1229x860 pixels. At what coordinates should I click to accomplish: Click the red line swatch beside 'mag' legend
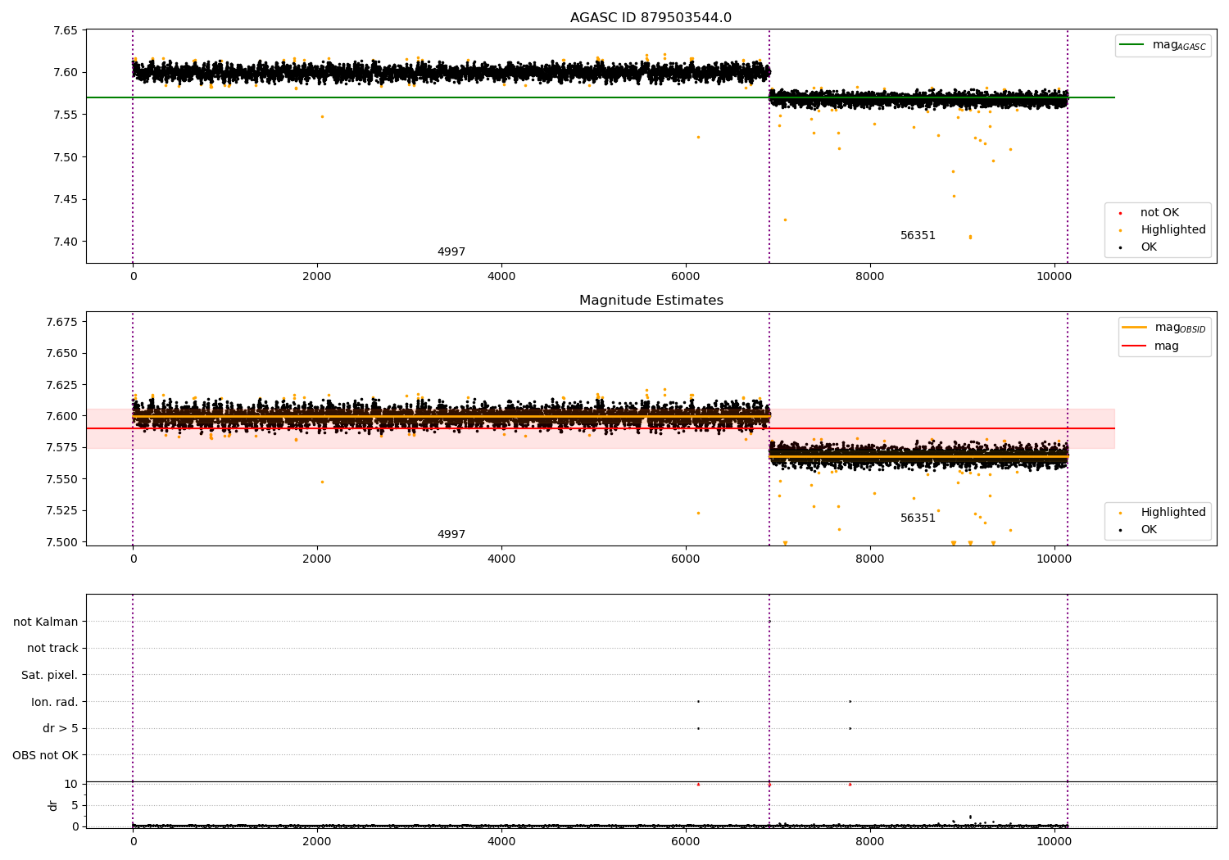tap(1134, 346)
